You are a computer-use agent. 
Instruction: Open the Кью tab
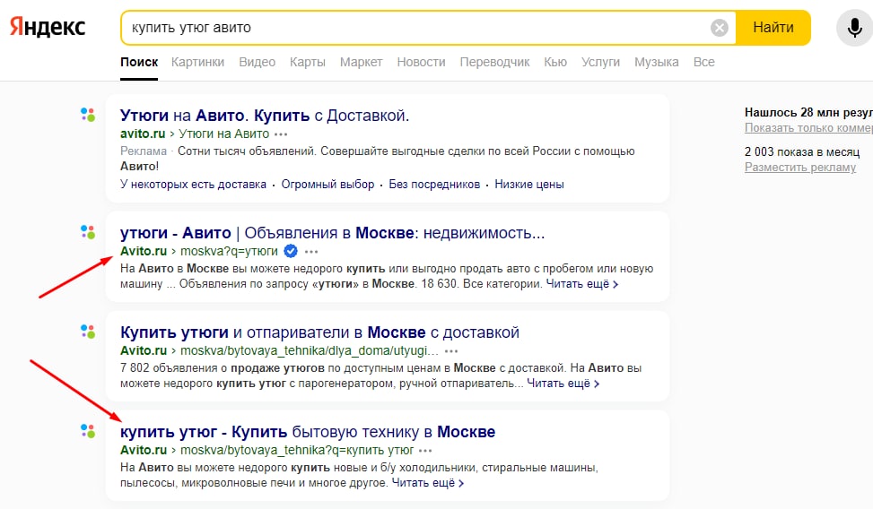(x=555, y=62)
